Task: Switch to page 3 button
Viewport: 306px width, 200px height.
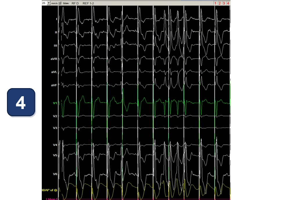Action: coord(224,3)
